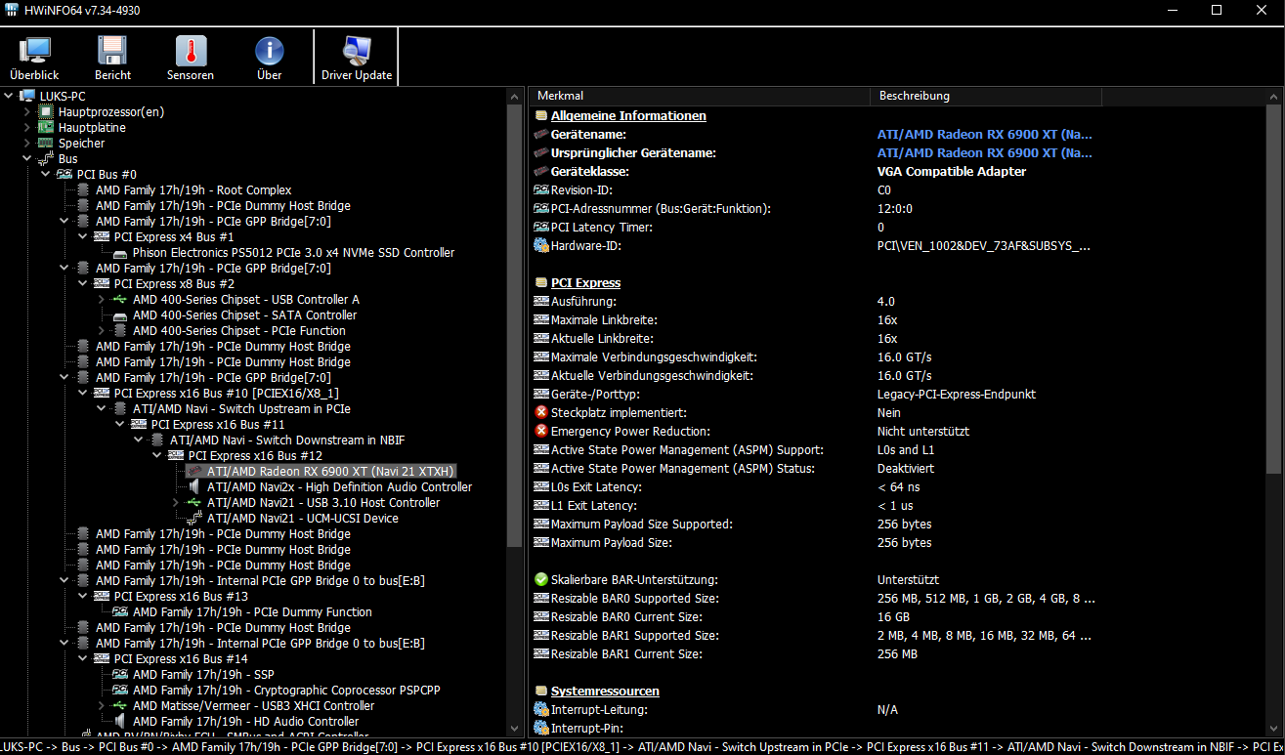Click the Navi2x Audio Controller speaker icon
The width and height of the screenshot is (1285, 755).
point(195,487)
